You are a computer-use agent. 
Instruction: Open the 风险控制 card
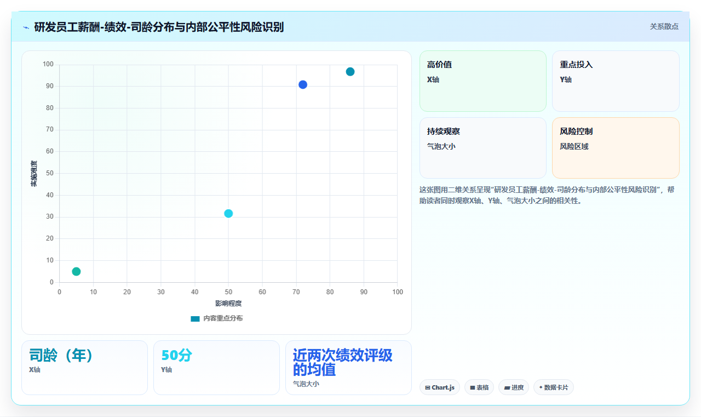point(616,148)
